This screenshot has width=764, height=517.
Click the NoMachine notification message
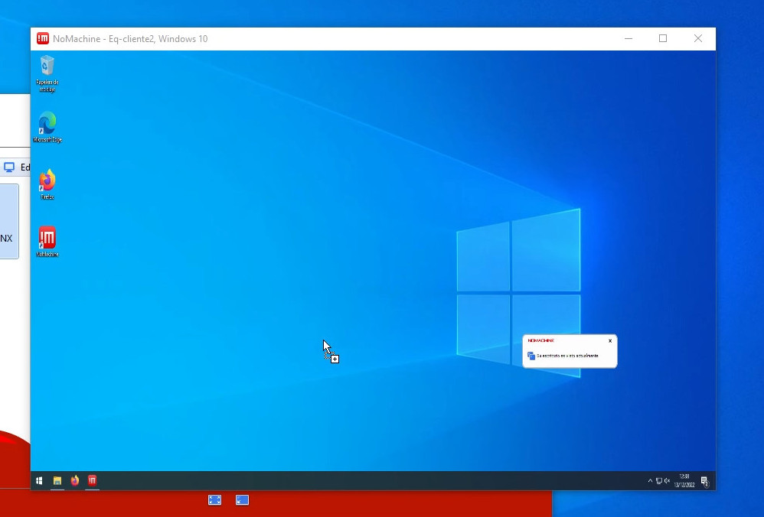566,356
